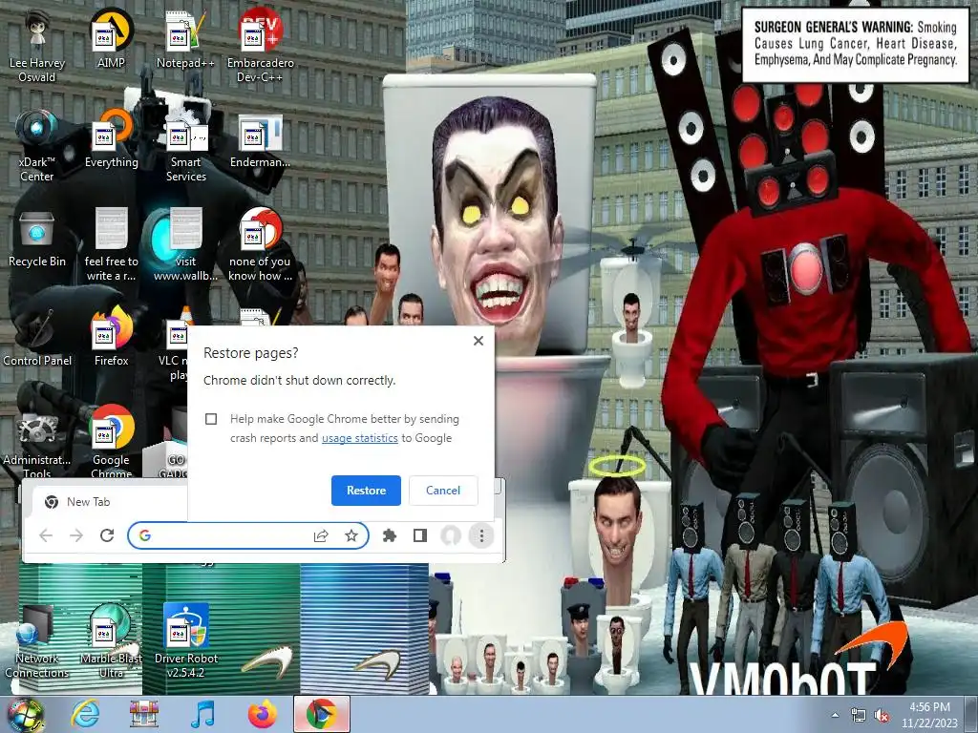Click Chrome's forward navigation arrow
The image size is (978, 733).
click(76, 535)
